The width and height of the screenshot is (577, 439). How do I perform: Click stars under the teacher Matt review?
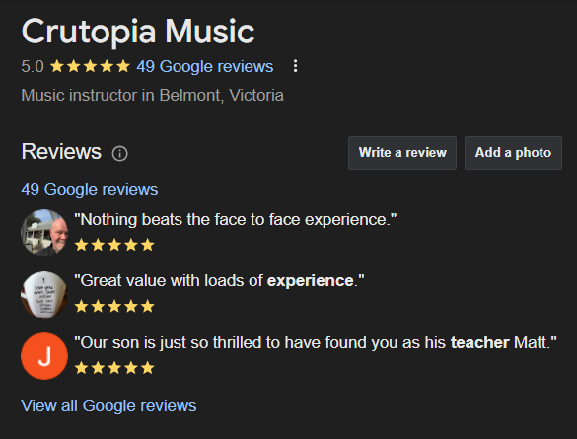[114, 368]
